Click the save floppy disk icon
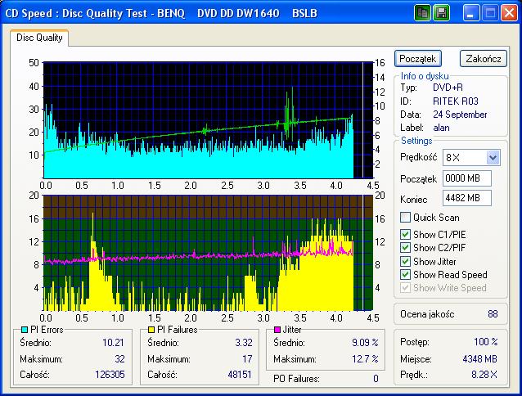Image resolution: width=522 pixels, height=396 pixels. click(x=441, y=13)
